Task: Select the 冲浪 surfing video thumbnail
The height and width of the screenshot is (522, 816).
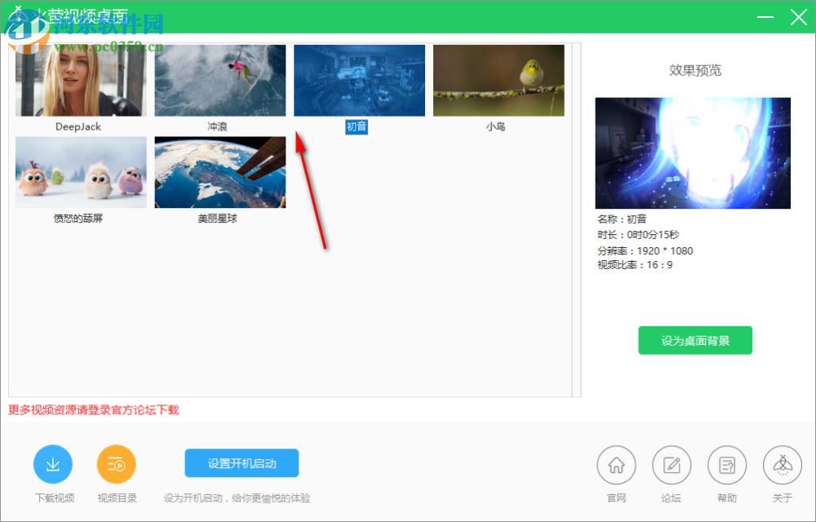Action: point(220,79)
